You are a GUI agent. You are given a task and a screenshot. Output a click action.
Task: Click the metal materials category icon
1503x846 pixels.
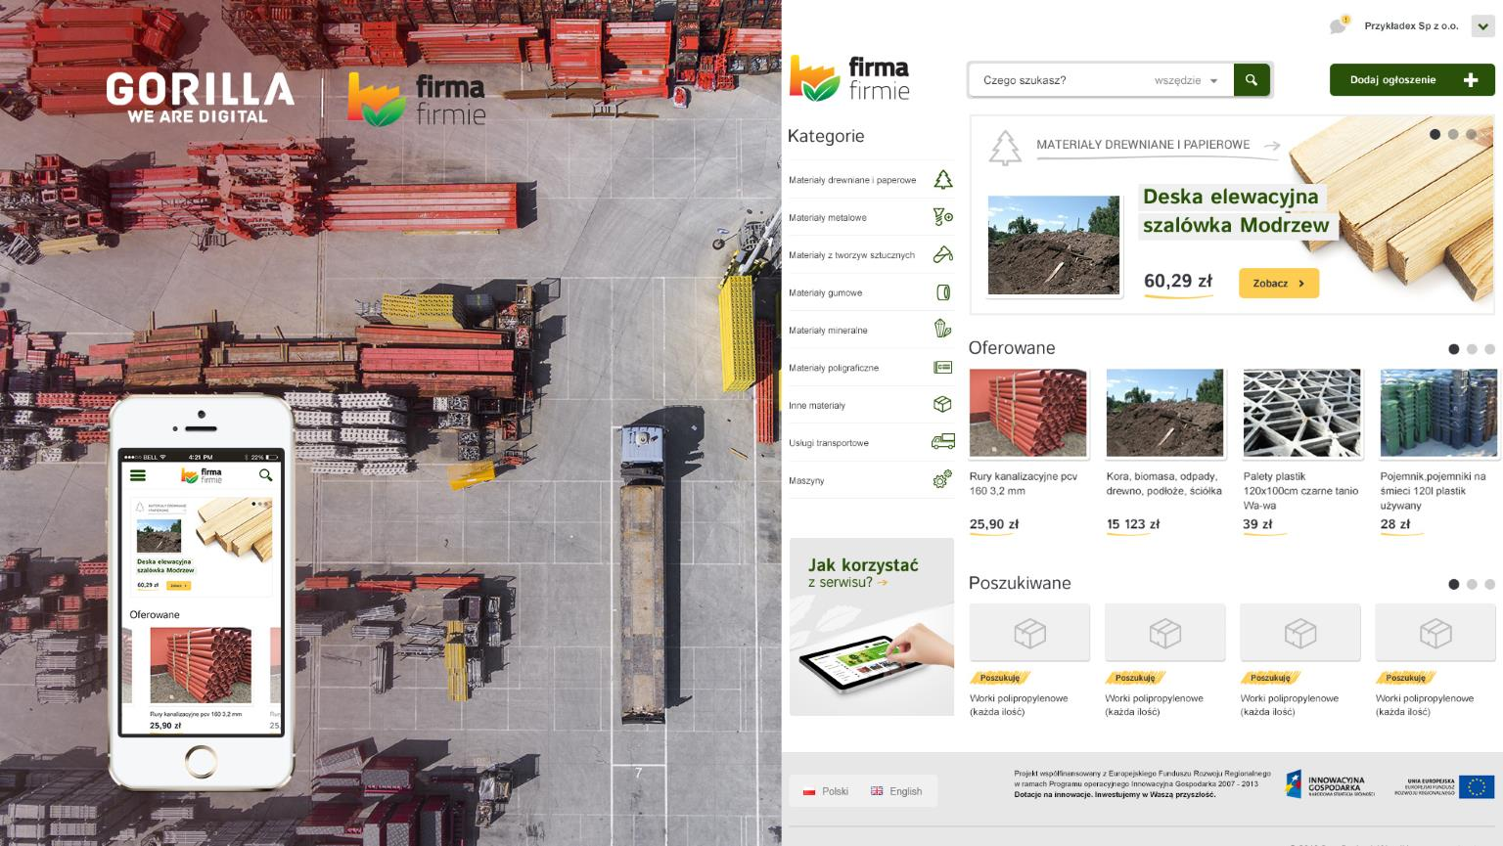[x=942, y=217]
